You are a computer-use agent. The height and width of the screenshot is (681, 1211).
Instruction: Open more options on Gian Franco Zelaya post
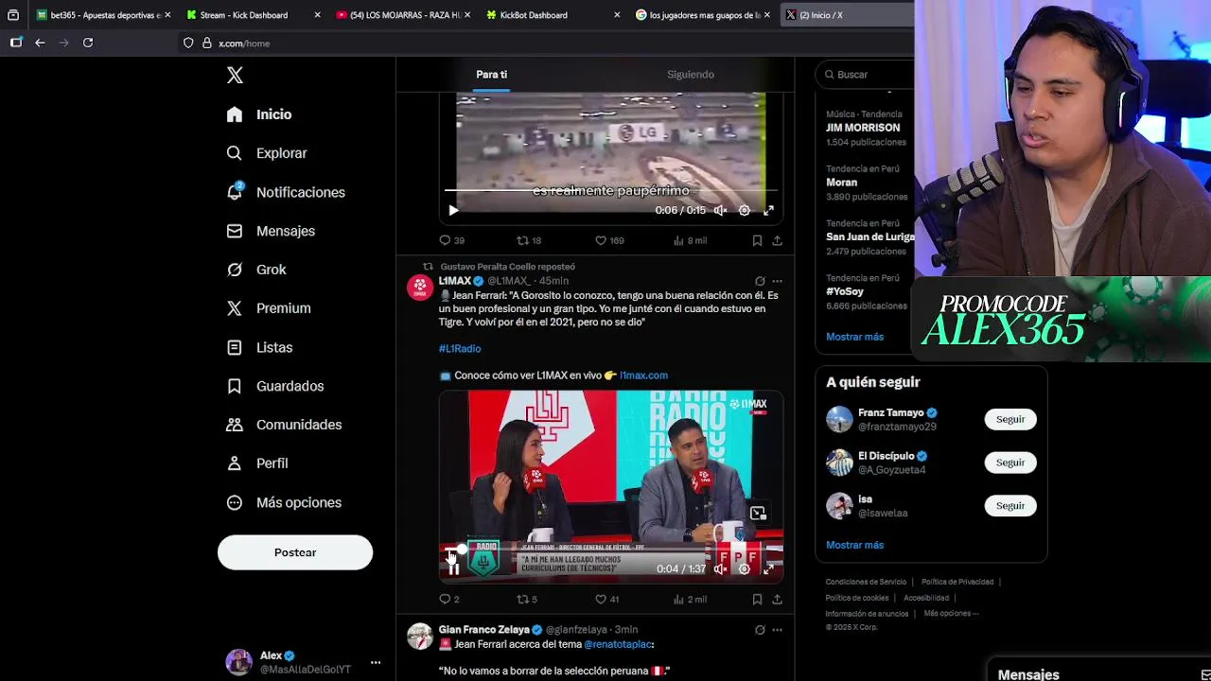pos(777,630)
